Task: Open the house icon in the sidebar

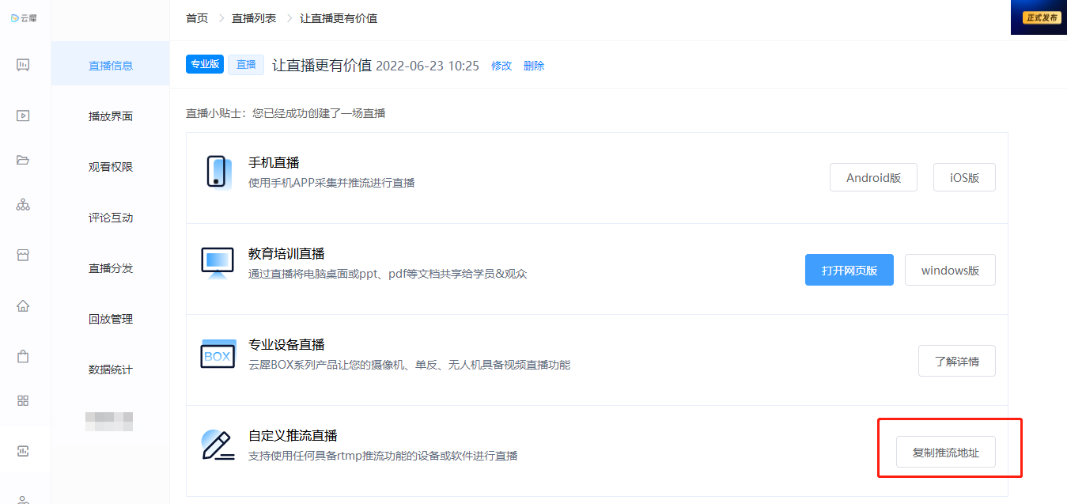Action: (x=23, y=305)
